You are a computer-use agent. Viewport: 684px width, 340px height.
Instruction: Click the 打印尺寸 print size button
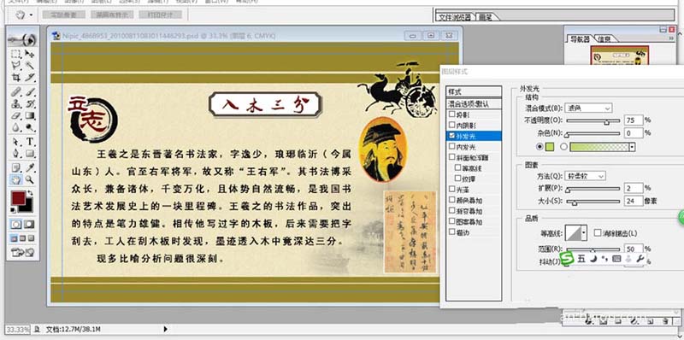pos(160,15)
